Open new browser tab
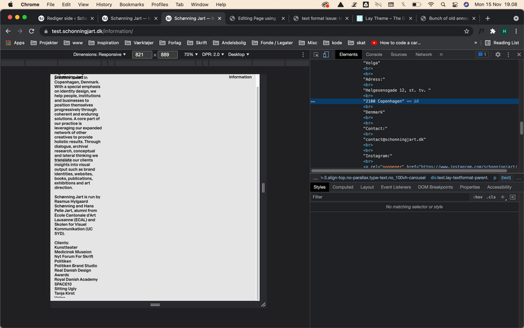524x328 pixels. (x=487, y=18)
